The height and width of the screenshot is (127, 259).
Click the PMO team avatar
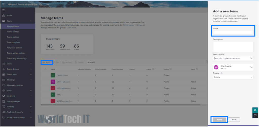click(x=53, y=95)
